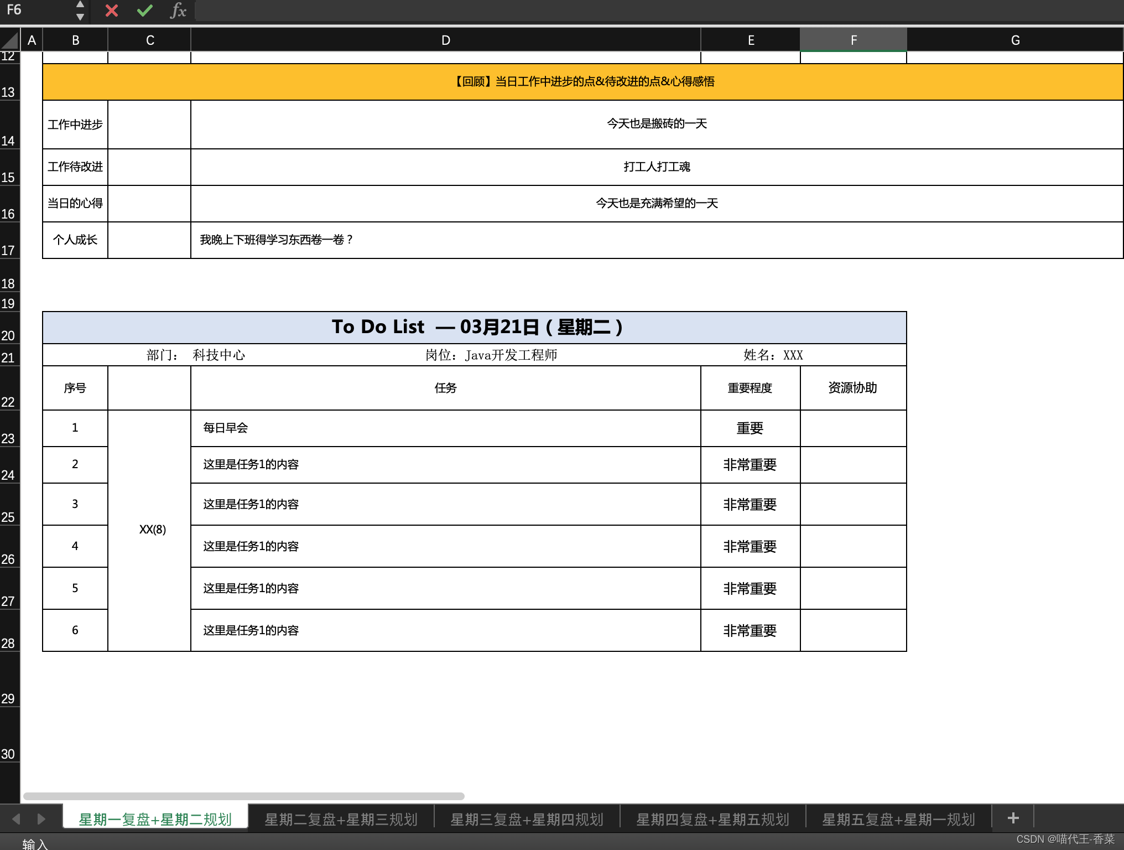Select column A header
Screen dimensions: 1124x850
point(32,40)
